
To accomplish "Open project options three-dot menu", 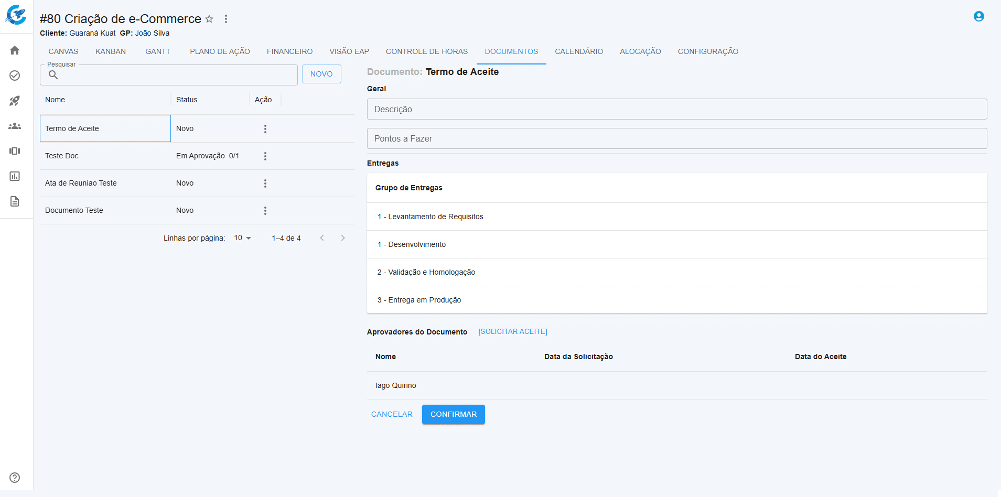I will pyautogui.click(x=226, y=19).
